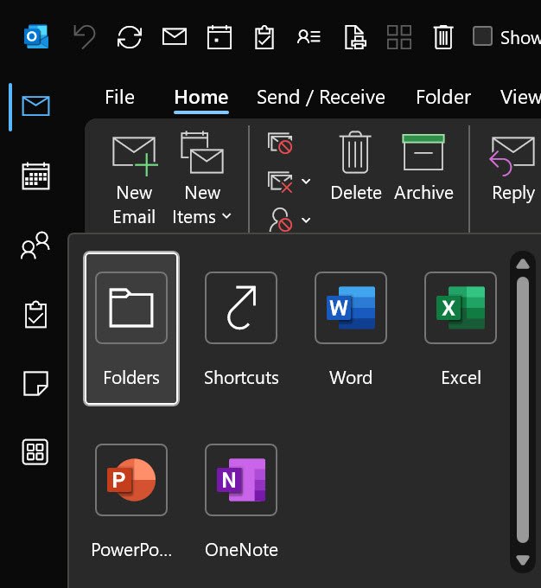Switch to Send / Receive tab
Viewport: 541px width, 588px height.
(321, 98)
